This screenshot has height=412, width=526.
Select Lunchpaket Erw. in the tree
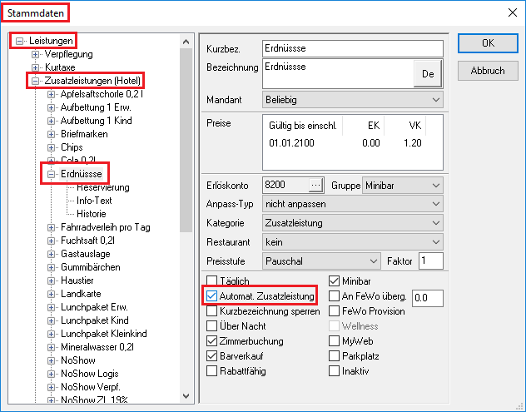click(x=94, y=307)
